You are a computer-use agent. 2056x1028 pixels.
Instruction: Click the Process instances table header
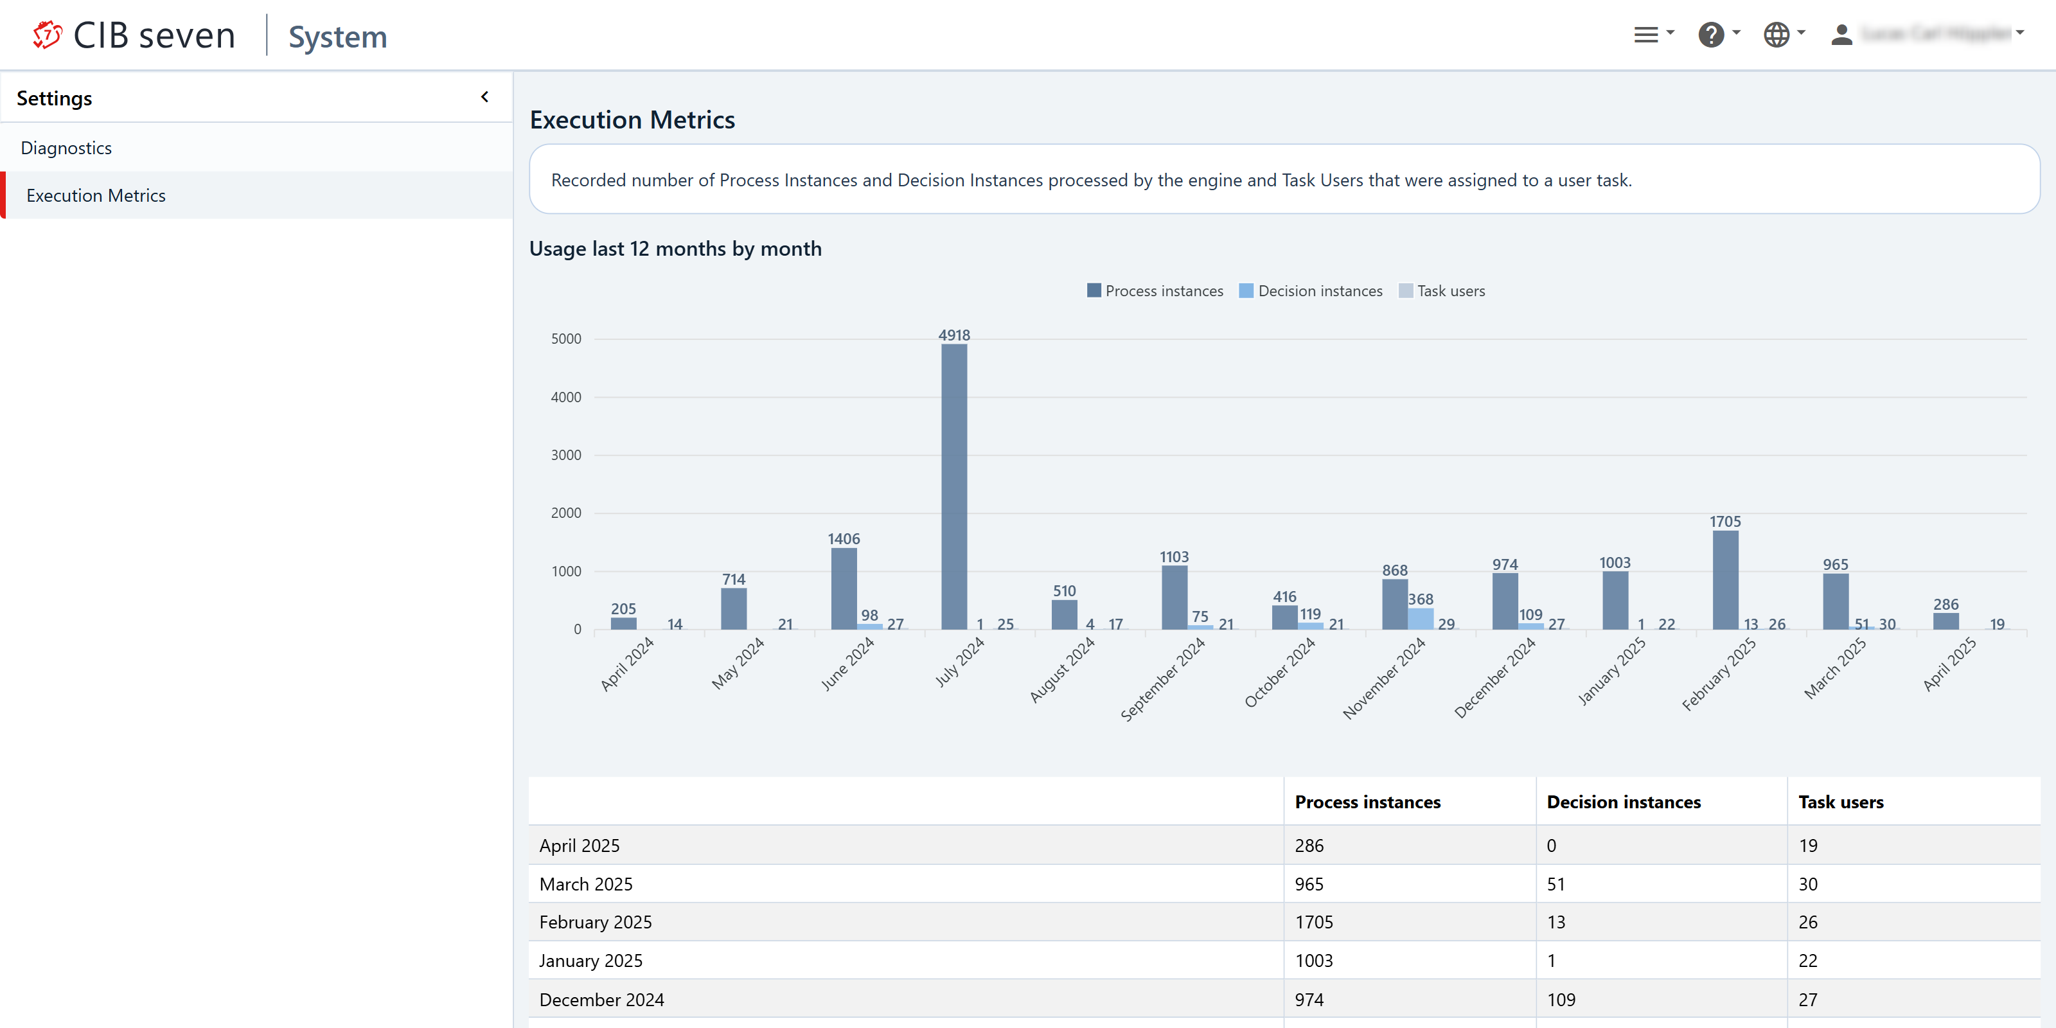tap(1367, 802)
